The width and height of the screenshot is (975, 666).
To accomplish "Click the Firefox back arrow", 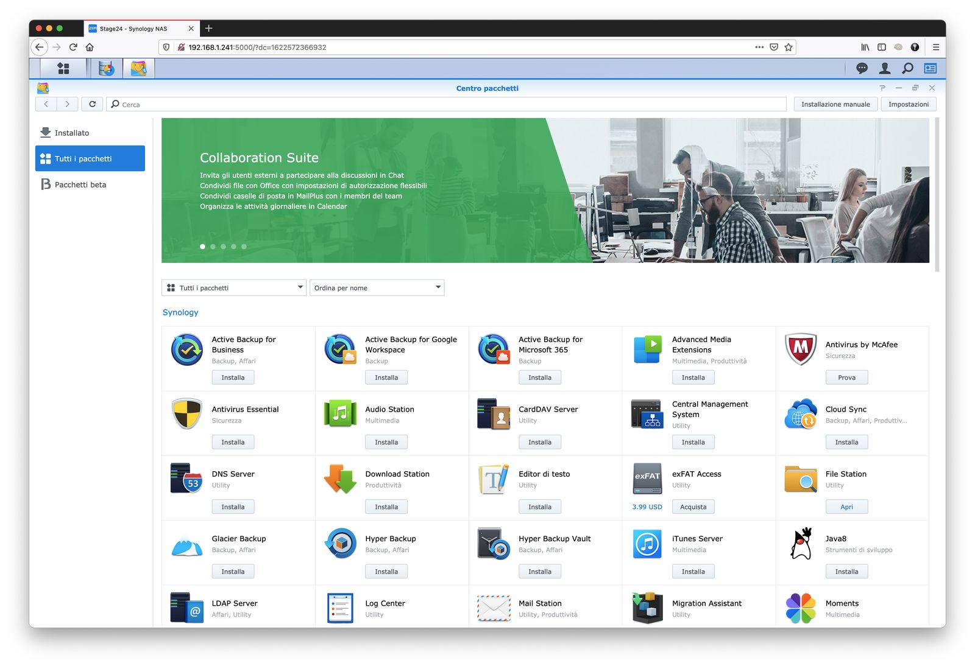I will click(x=40, y=47).
